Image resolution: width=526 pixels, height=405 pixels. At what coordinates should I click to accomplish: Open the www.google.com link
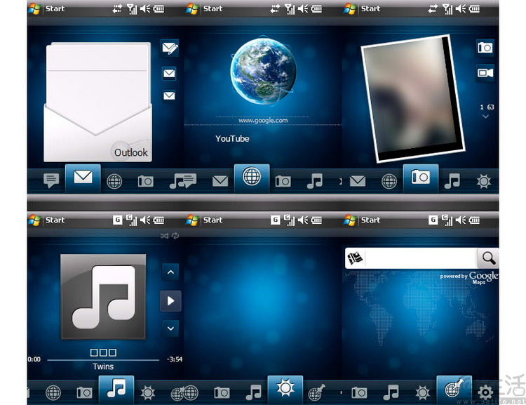pyautogui.click(x=262, y=121)
